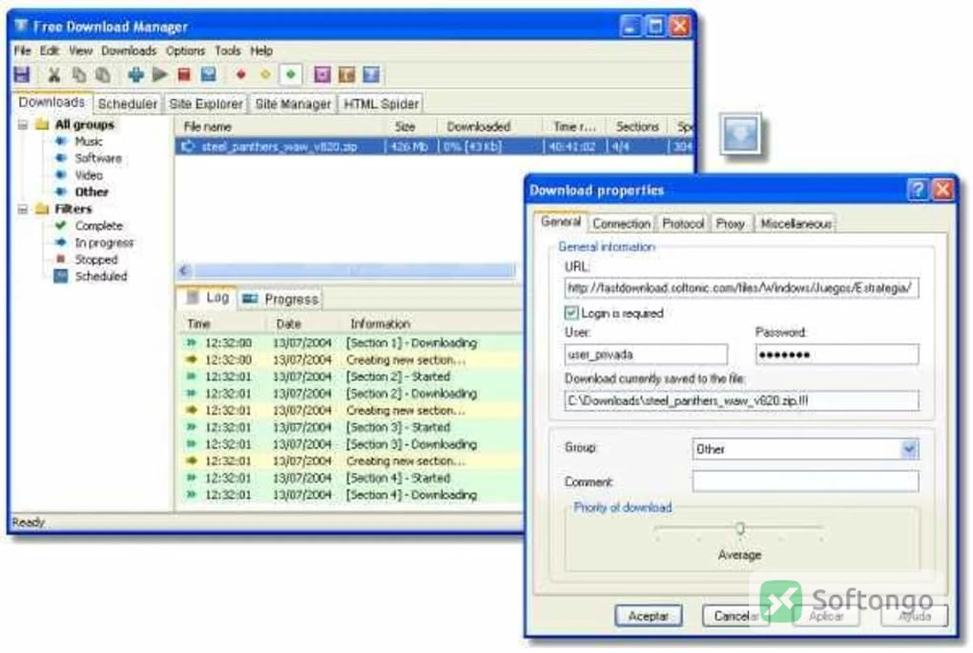Click the blue floppy-disk save icon in toolbar
Screen dimensions: 973x653
pos(22,75)
